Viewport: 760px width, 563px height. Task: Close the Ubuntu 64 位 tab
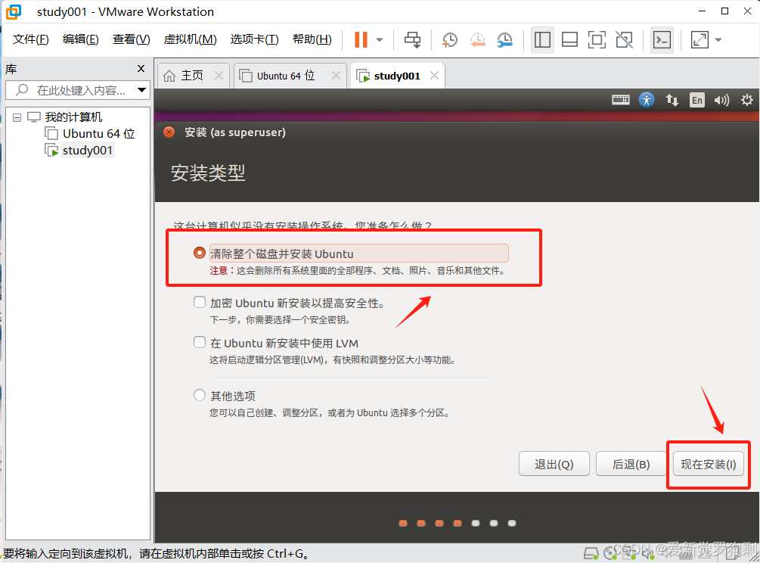point(336,76)
